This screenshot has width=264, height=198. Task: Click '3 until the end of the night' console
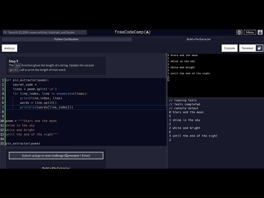193,136
